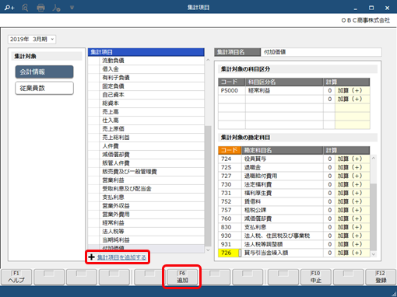Select account row 725 退職金
397x297 pixels.
point(294,167)
